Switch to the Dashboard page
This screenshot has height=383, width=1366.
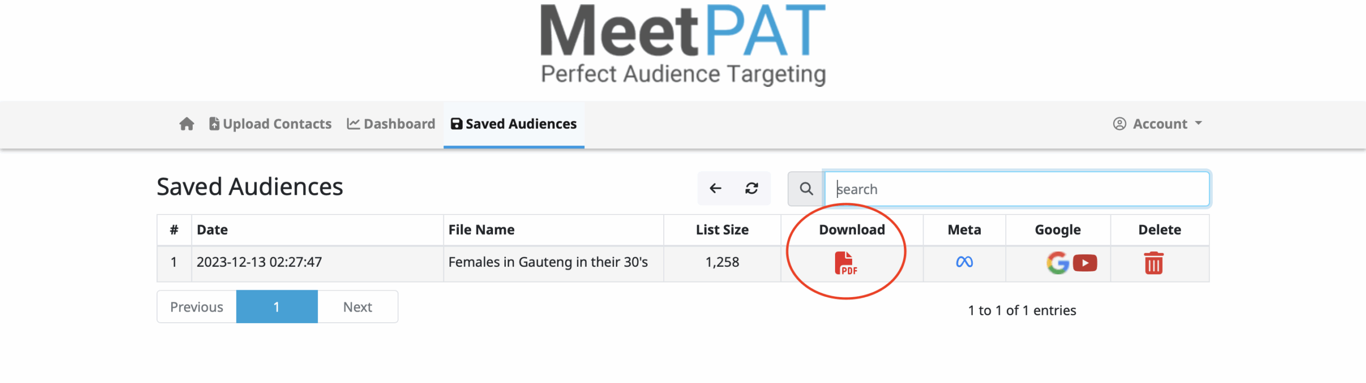[391, 124]
